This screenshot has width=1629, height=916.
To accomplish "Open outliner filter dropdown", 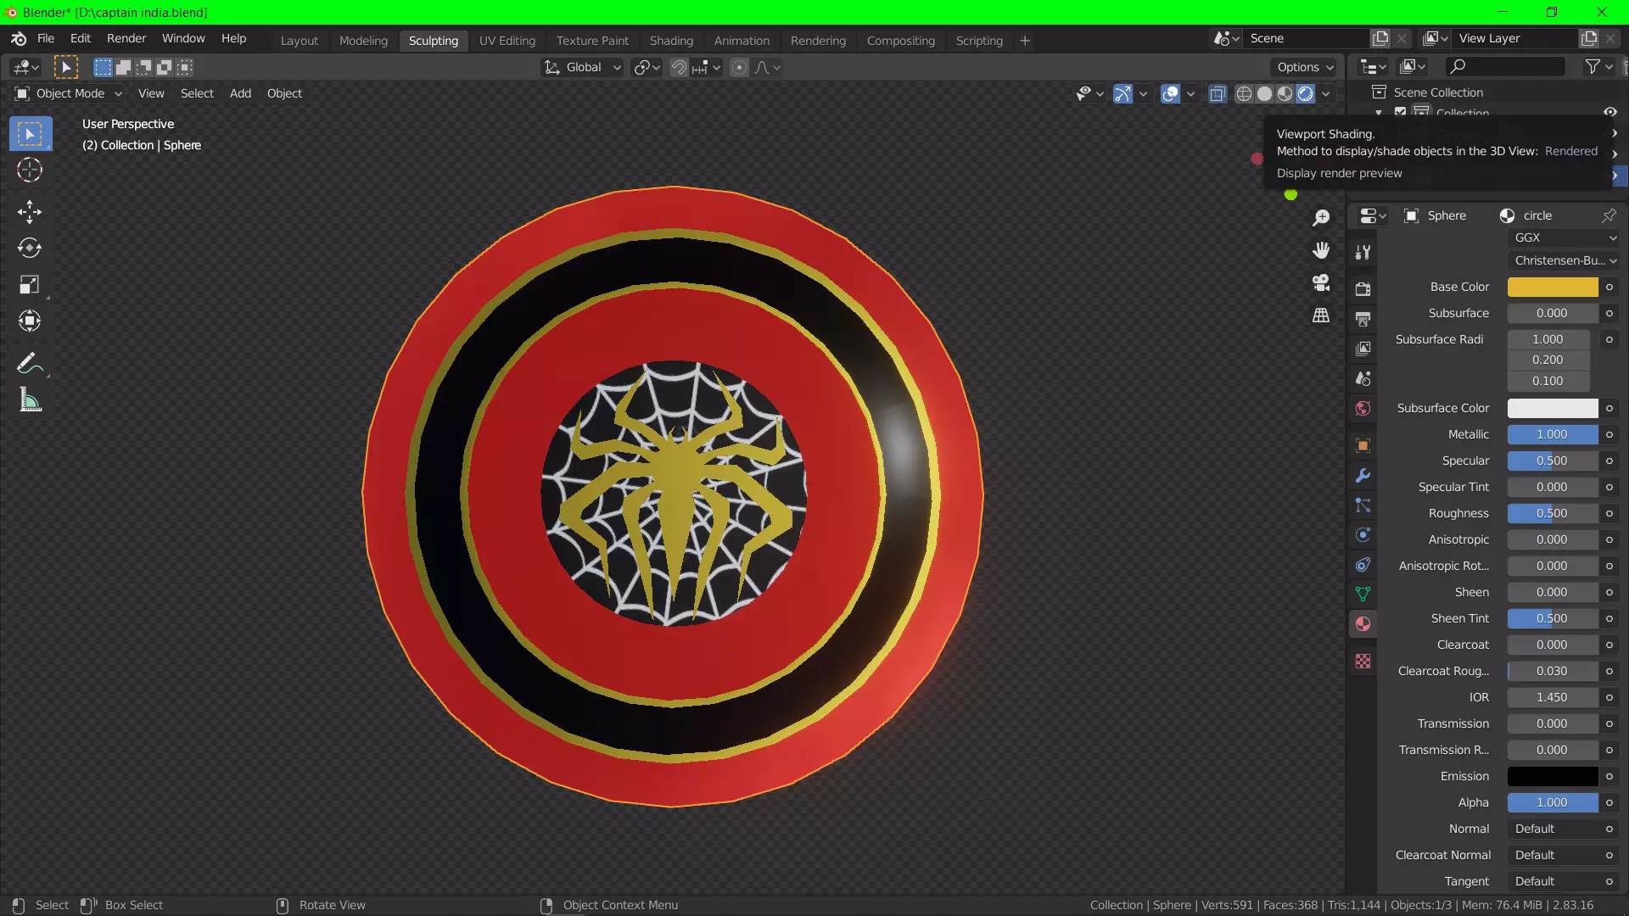I will coord(1598,66).
